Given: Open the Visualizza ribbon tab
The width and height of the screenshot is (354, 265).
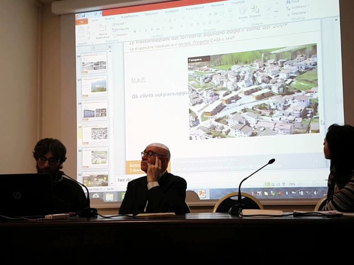Looking at the screenshot, I should click(238, 2).
